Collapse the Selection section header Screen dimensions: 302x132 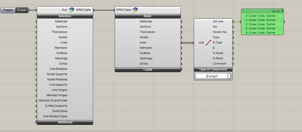[65, 16]
